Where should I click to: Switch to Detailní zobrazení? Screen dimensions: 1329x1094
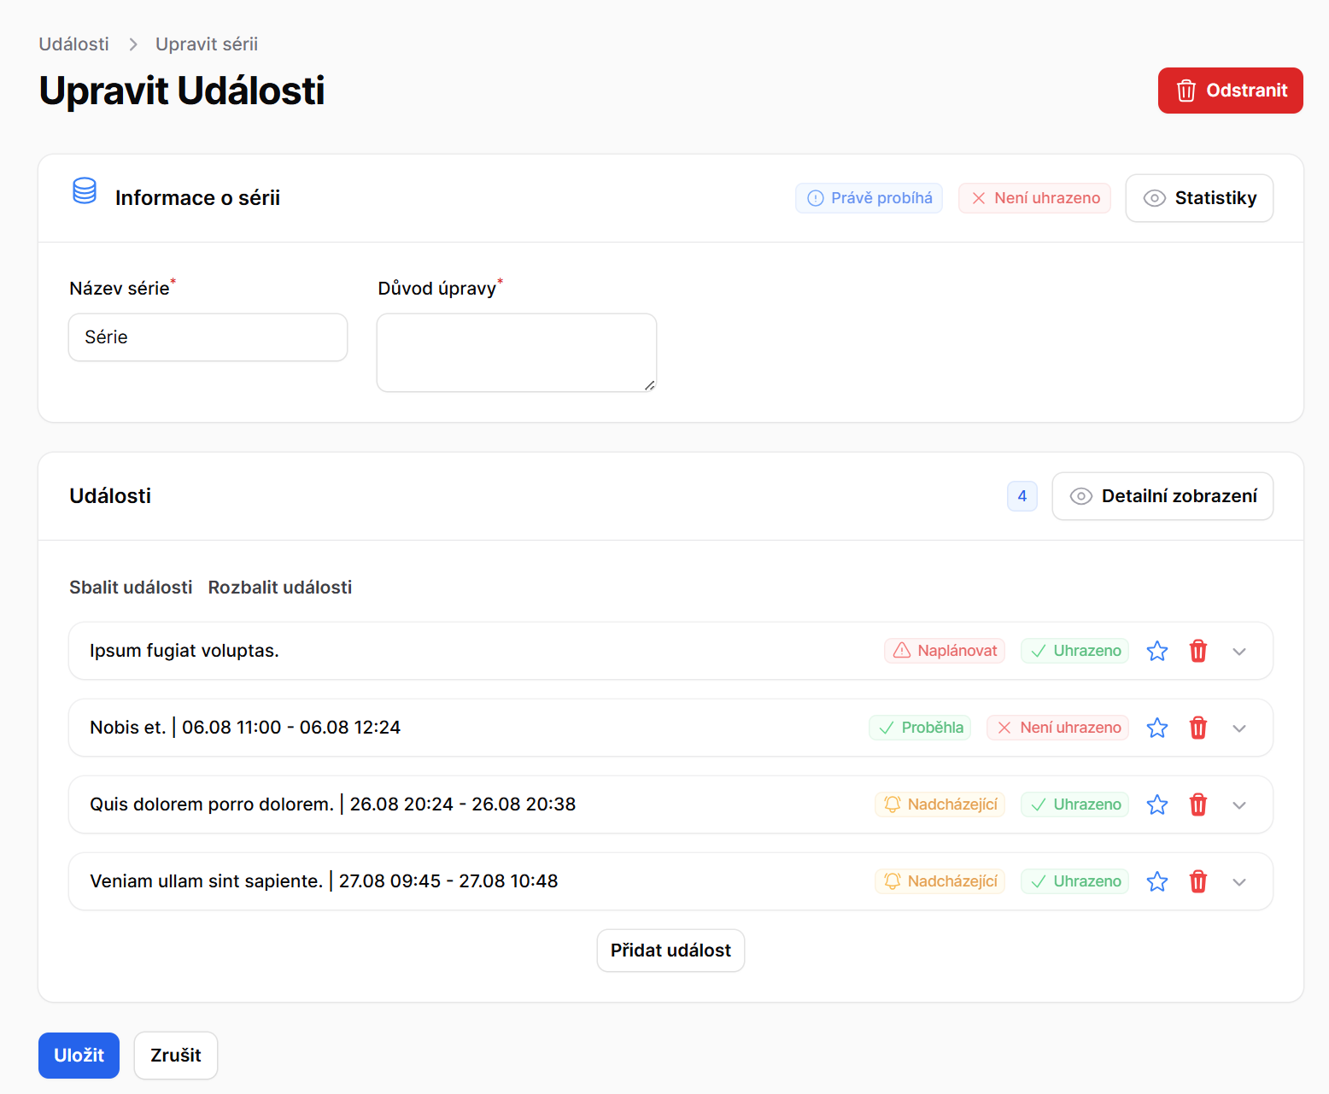pos(1162,496)
